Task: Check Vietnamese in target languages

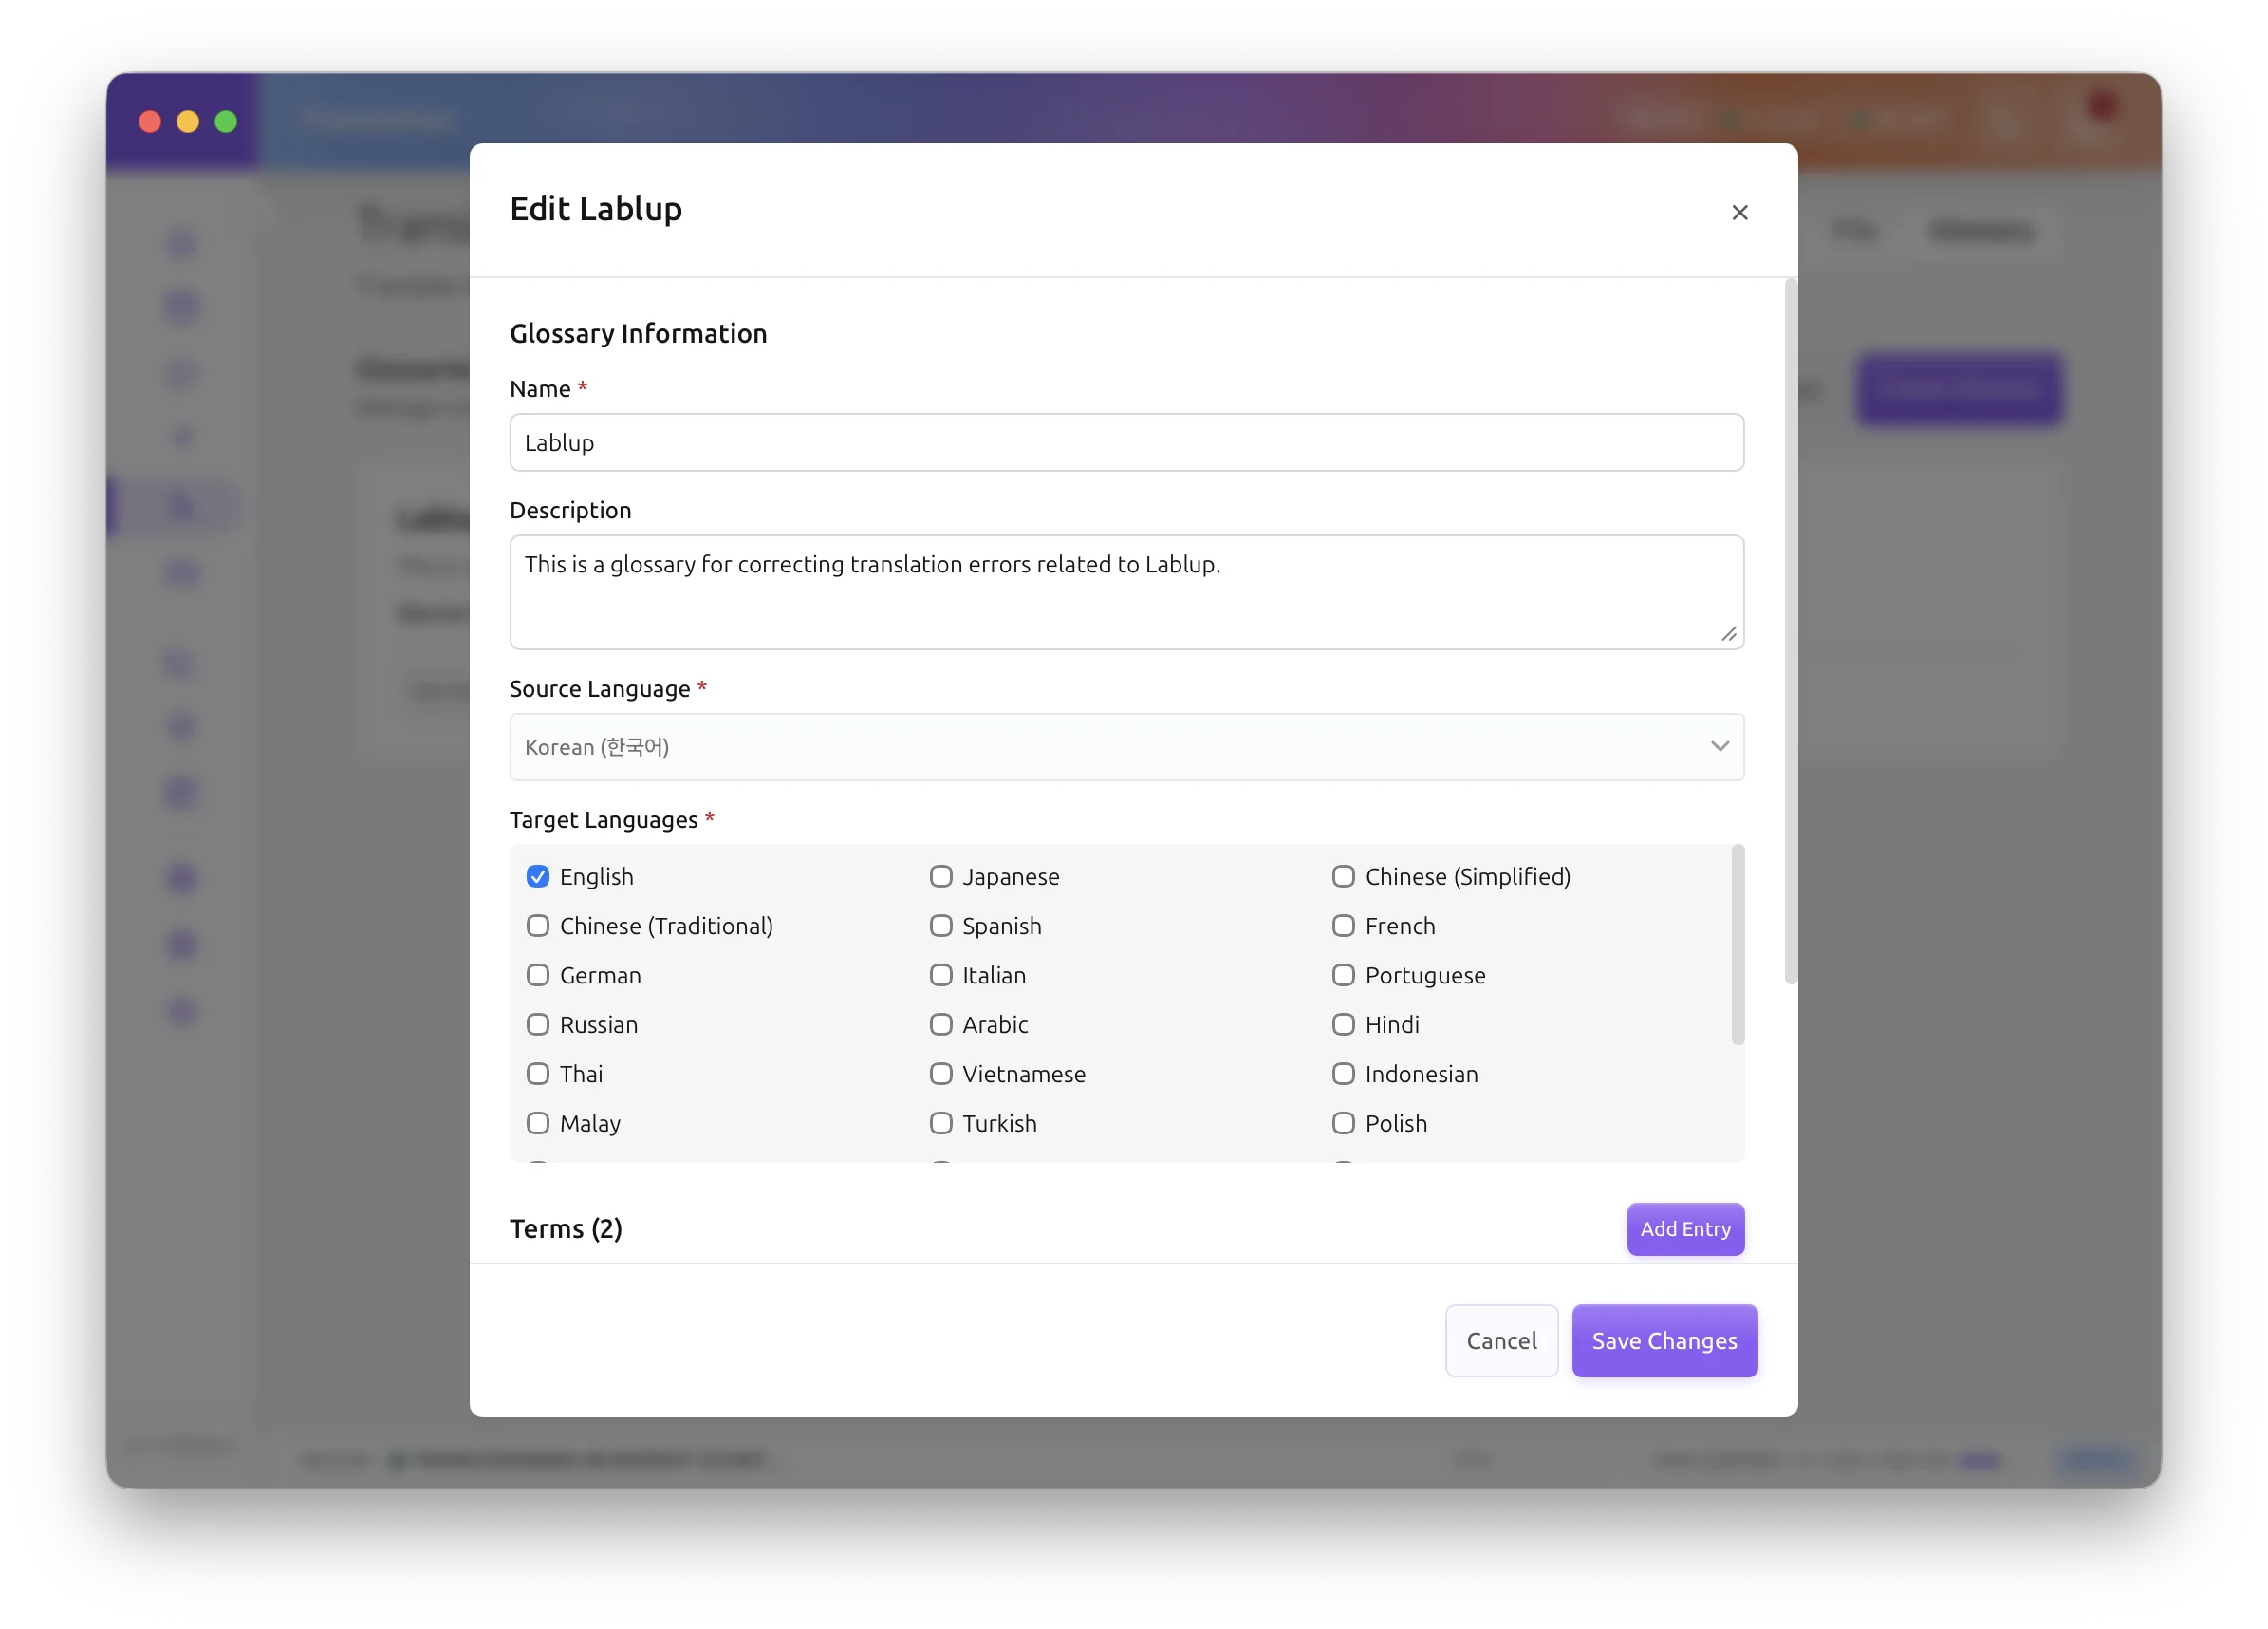Action: coord(941,1074)
